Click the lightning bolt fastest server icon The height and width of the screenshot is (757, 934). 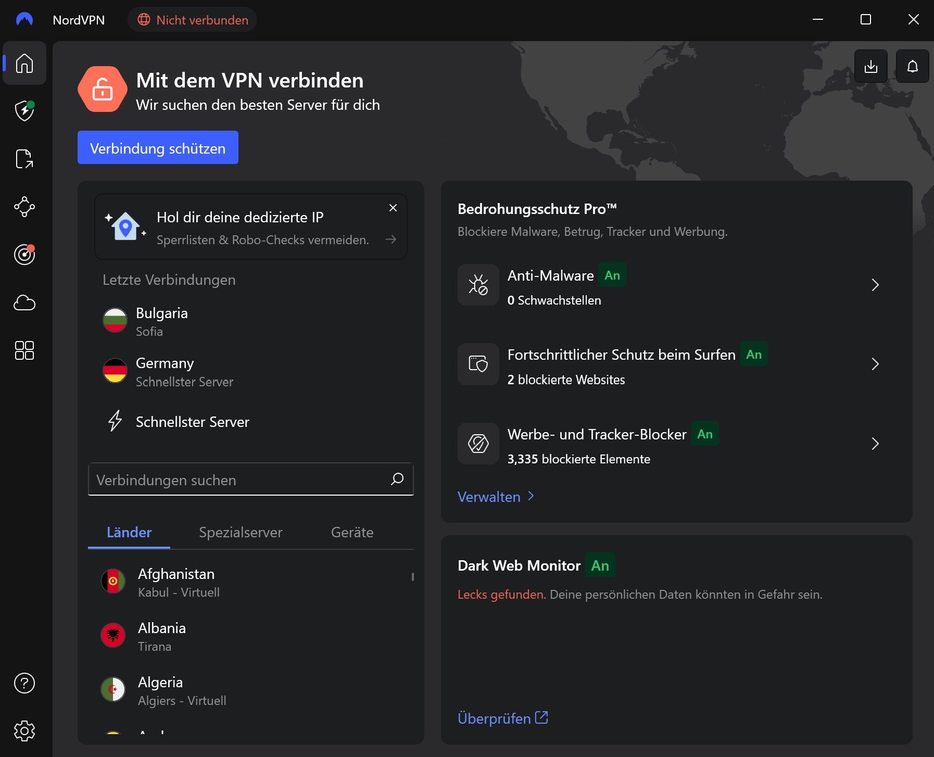(x=115, y=421)
